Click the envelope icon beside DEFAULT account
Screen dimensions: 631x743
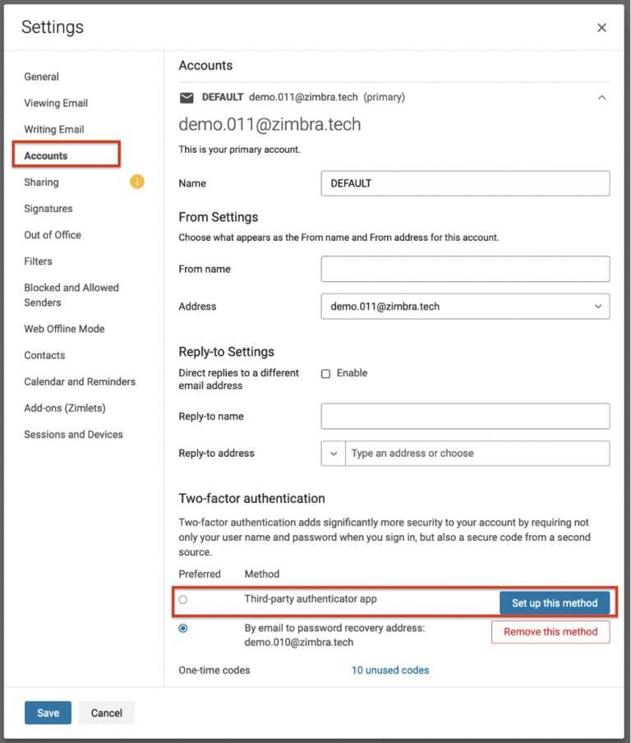click(x=187, y=98)
